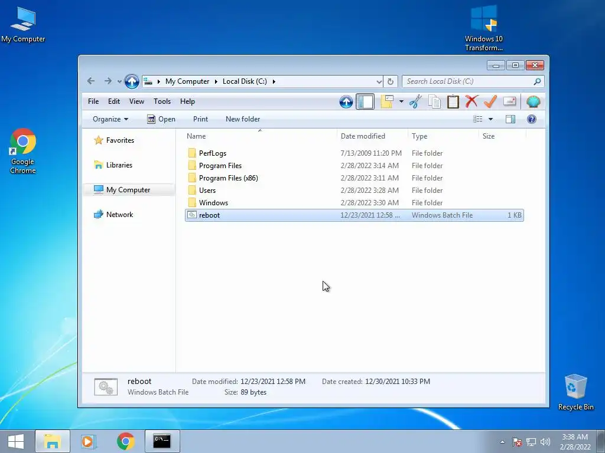Open the Organize dropdown
This screenshot has height=453, width=605.
110,119
